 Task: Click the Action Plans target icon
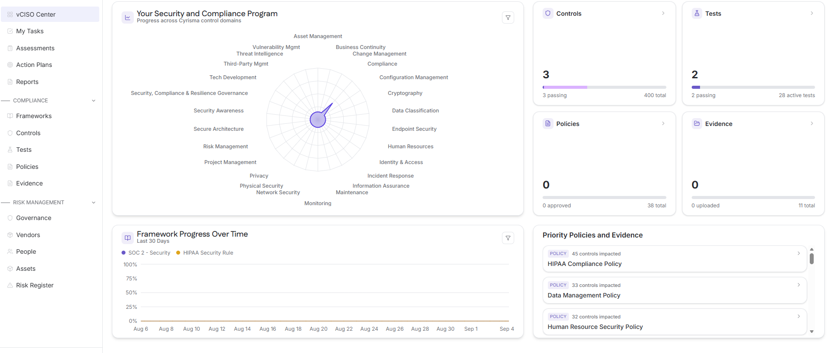(10, 65)
